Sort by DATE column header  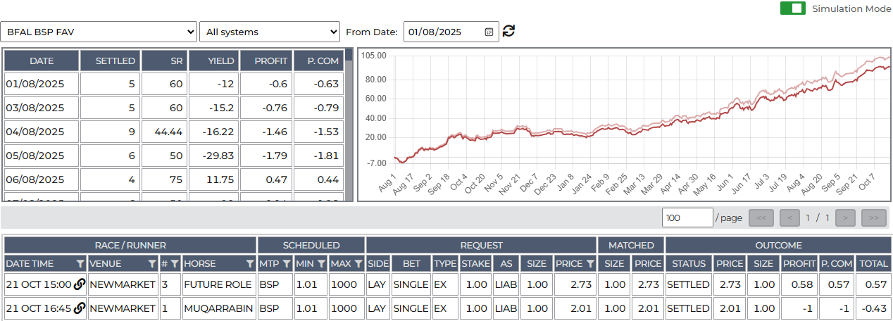pyautogui.click(x=41, y=61)
